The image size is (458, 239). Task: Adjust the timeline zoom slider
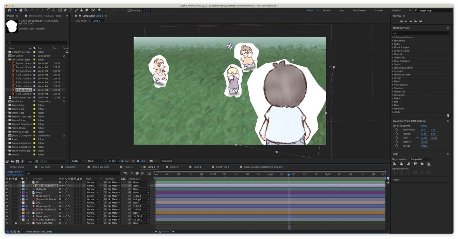160,232
